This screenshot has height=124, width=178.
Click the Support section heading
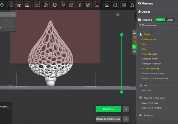147,34
